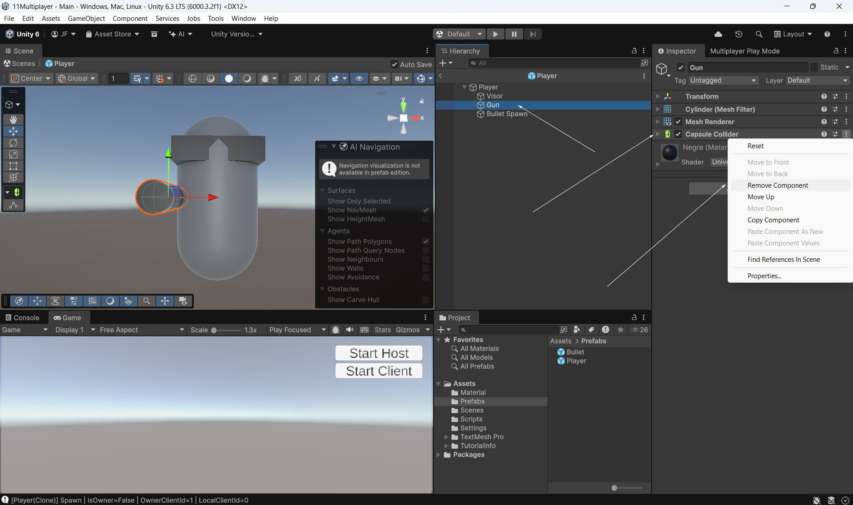This screenshot has height=505, width=853.
Task: Toggle the Auto Save checkbox
Action: 394,64
